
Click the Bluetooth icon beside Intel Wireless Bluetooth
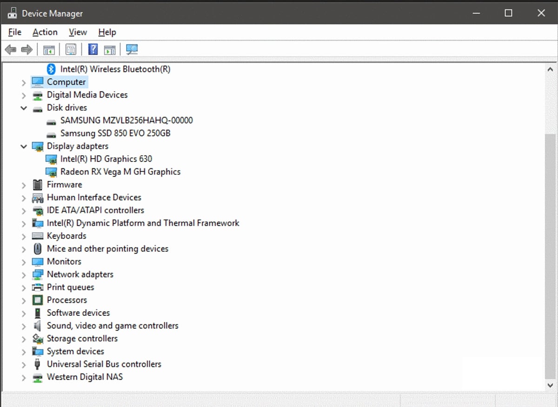point(51,69)
